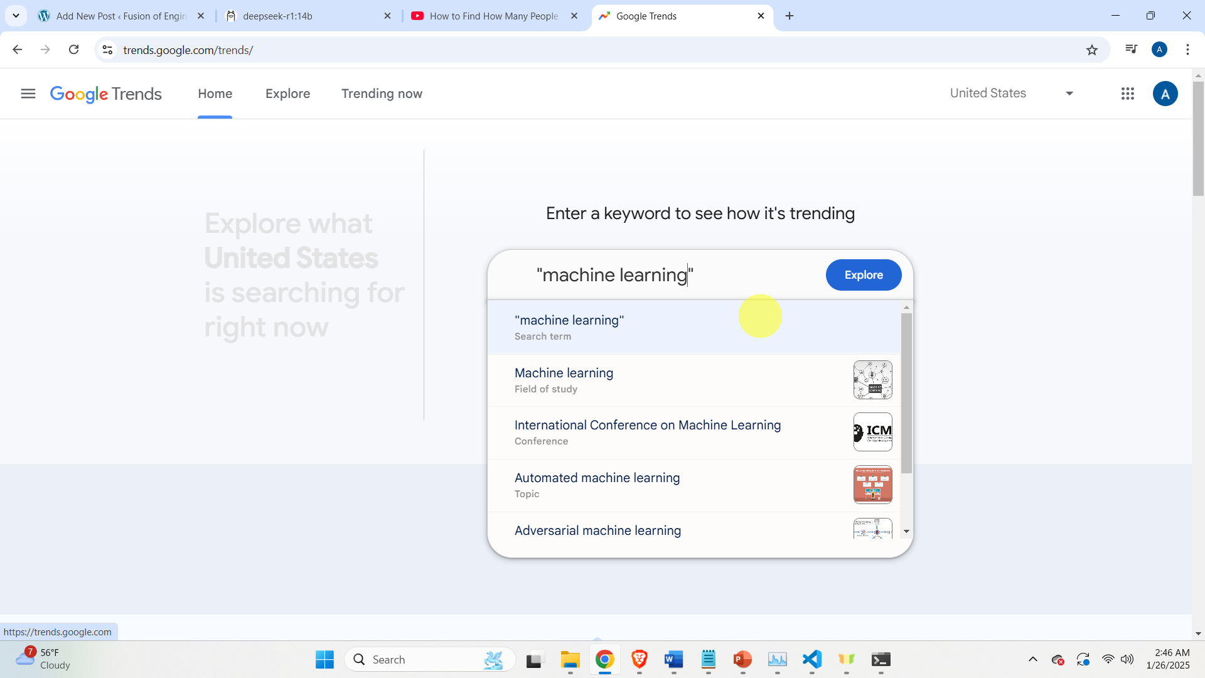Open the weather widget showing 56°F Cloudy
Image resolution: width=1205 pixels, height=678 pixels.
(44, 659)
